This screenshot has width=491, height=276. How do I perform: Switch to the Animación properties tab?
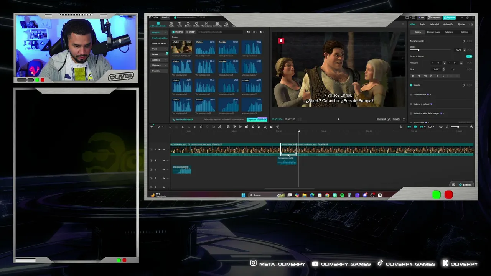pos(448,24)
